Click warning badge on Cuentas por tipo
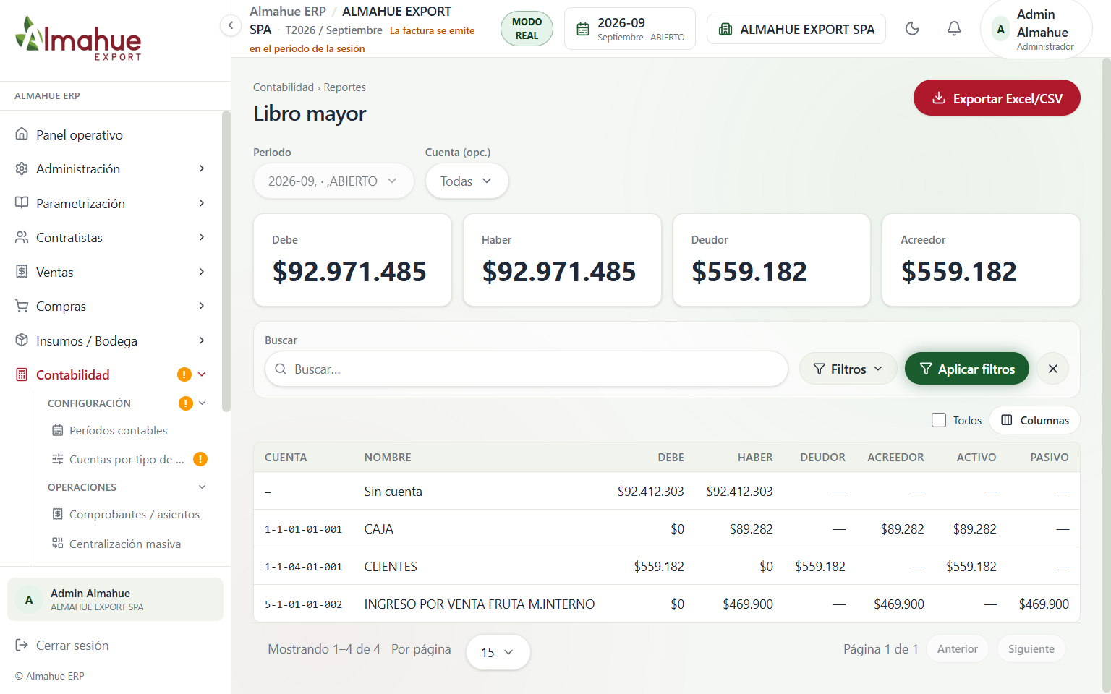 pyautogui.click(x=200, y=459)
